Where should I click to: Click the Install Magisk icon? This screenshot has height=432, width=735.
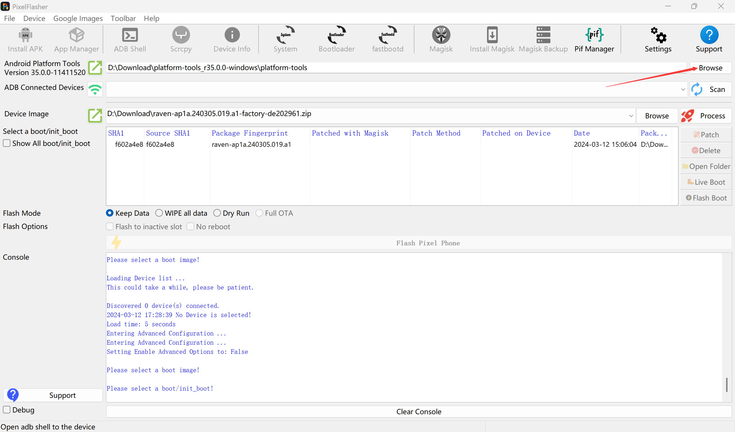[x=492, y=39]
